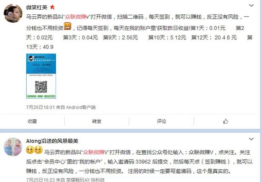Click the first wide-eyed emoji in second post
This screenshot has width=261, height=182.
(30, 150)
